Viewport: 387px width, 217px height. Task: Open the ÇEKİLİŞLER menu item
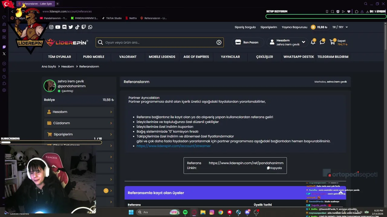coord(265,57)
